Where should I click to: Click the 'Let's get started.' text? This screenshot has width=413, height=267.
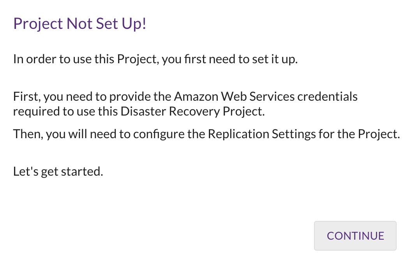click(58, 171)
